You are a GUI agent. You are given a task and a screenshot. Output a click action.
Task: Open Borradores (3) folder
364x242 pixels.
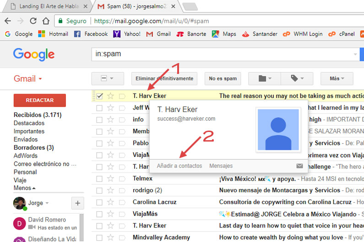tap(34, 147)
